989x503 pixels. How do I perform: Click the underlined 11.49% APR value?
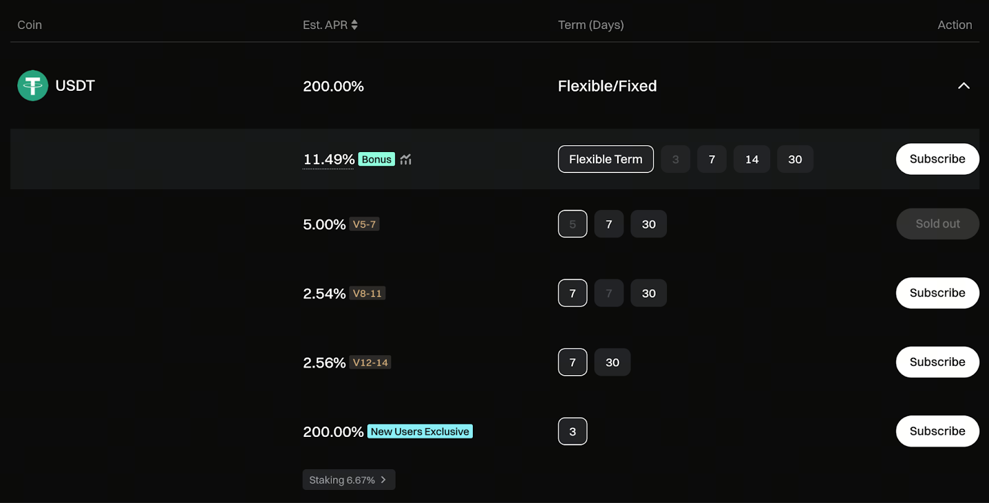[328, 159]
